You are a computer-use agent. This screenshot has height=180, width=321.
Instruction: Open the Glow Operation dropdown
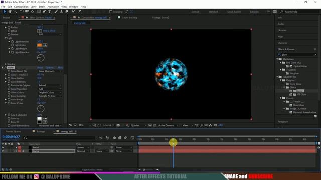click(50, 89)
